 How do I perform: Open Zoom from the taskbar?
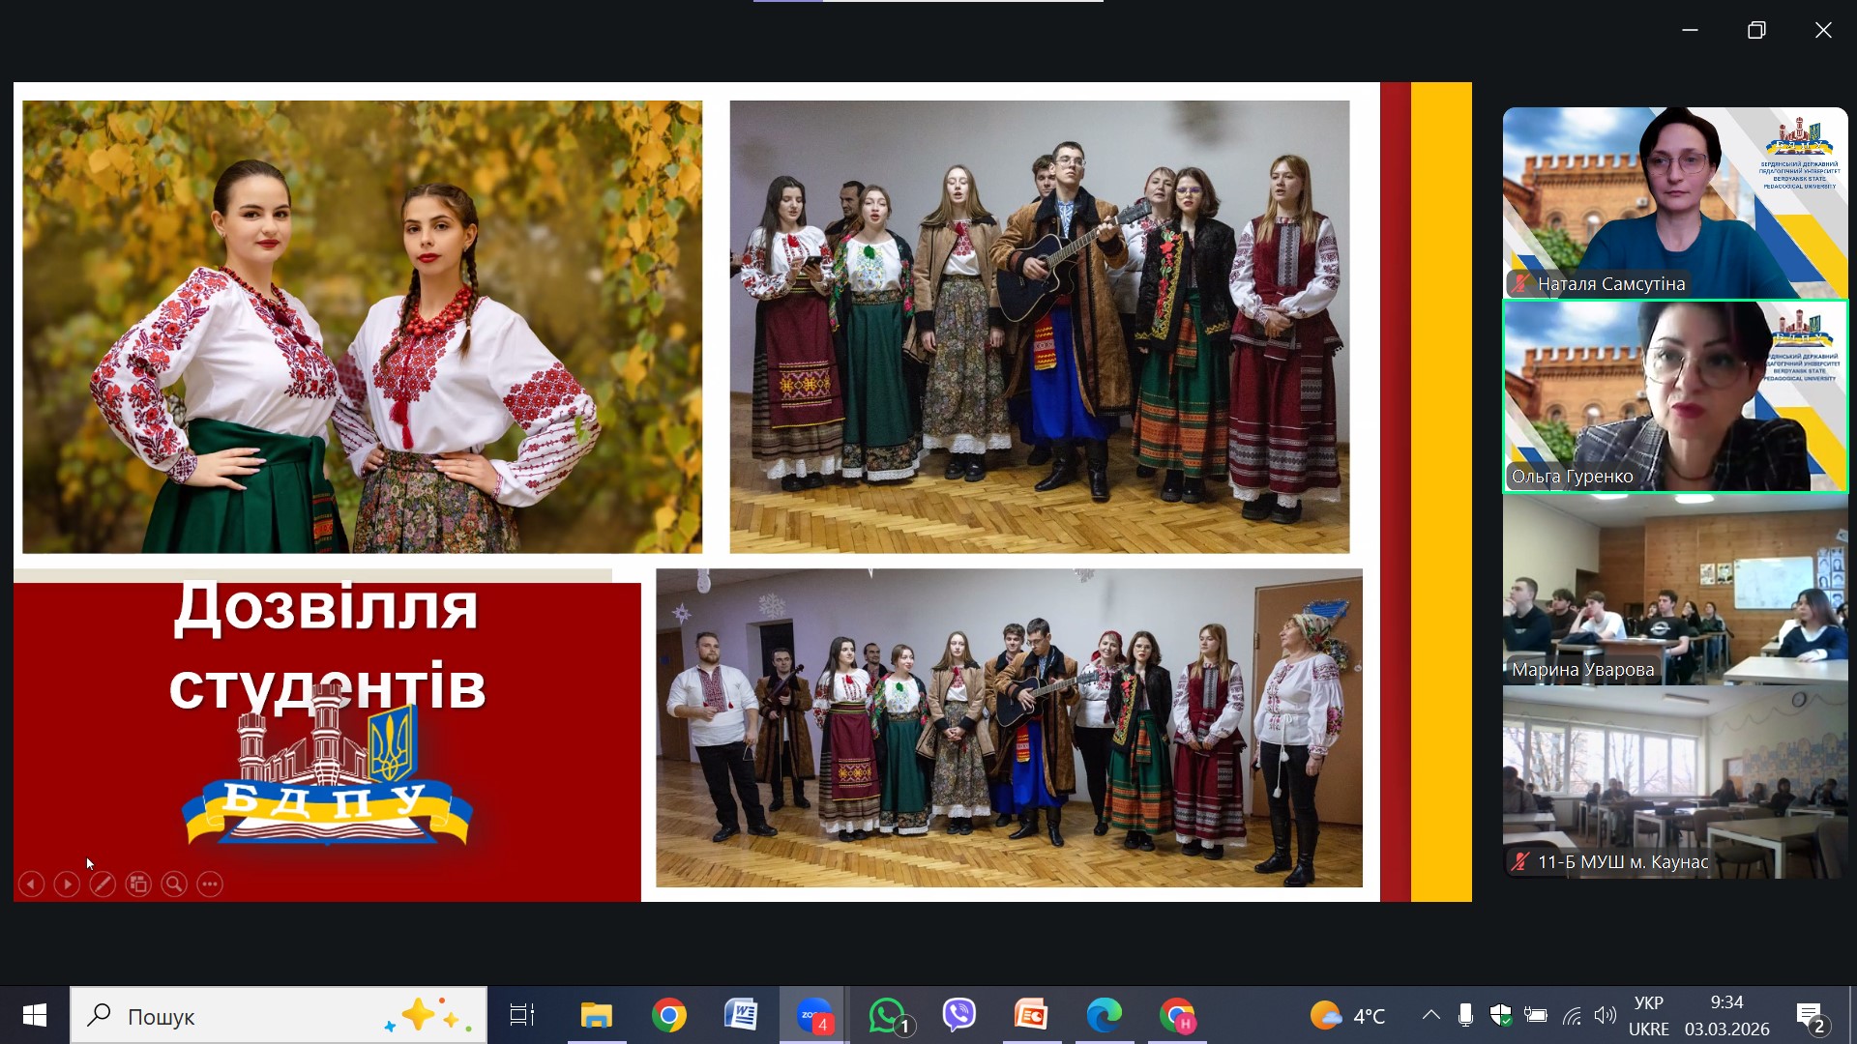(813, 1016)
